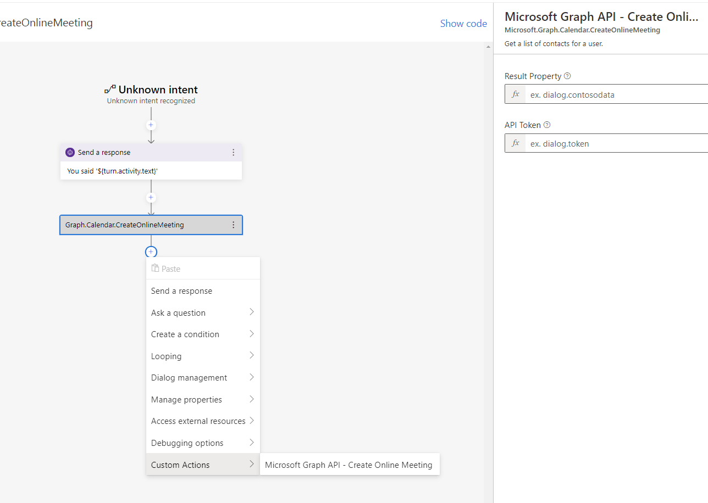Click the Unknown intent recognized caption
This screenshot has width=708, height=503.
click(151, 101)
